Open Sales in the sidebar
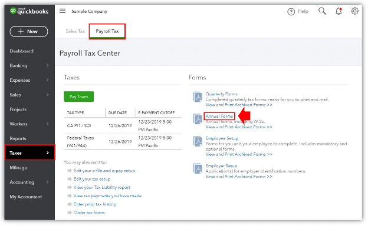This screenshot has width=368, height=226. pos(15,95)
